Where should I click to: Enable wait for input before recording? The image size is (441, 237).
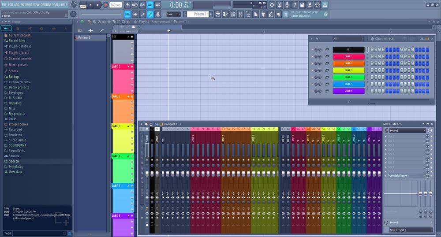tap(135, 5)
